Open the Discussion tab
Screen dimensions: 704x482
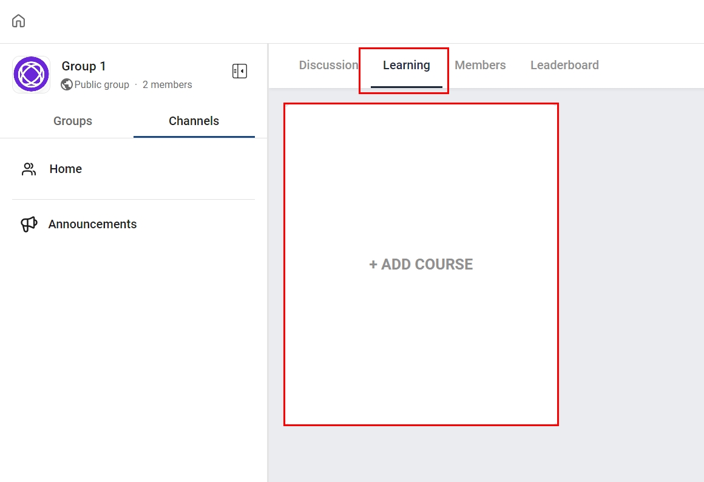click(x=329, y=65)
